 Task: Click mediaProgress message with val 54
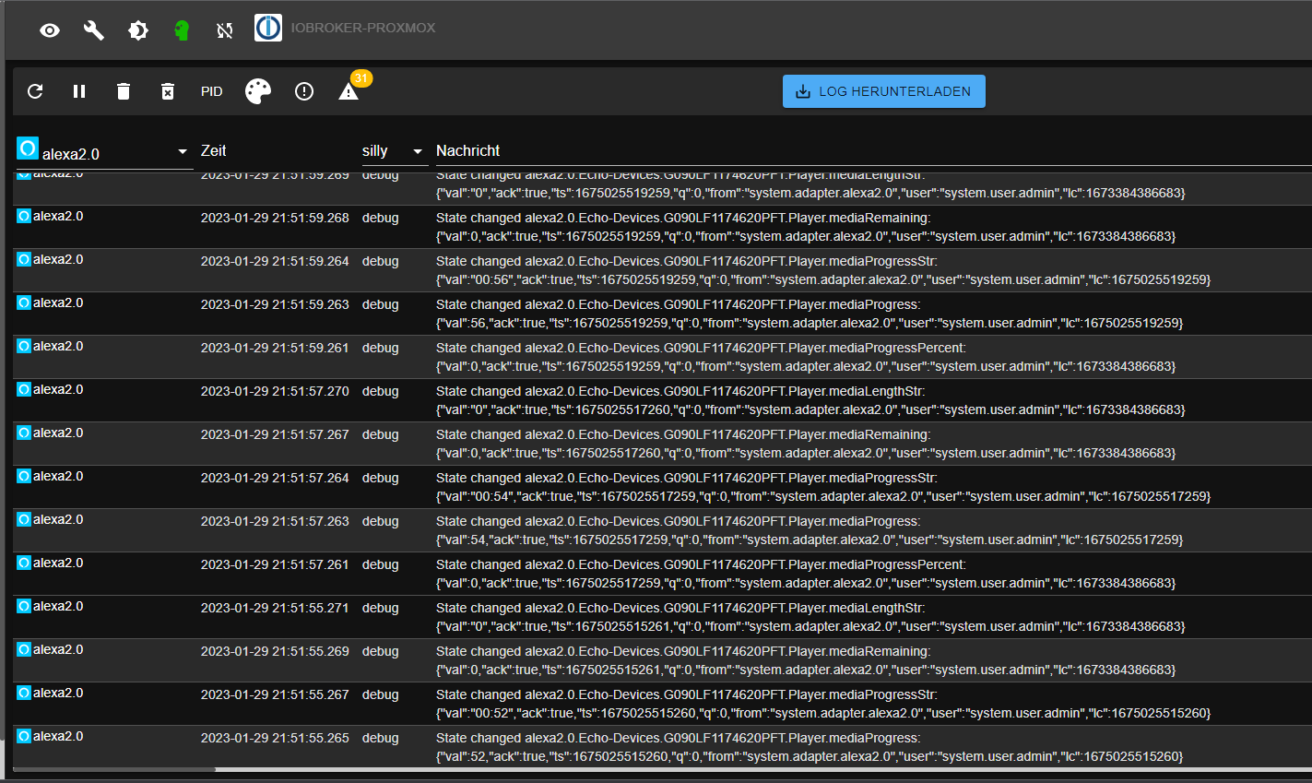click(x=810, y=530)
